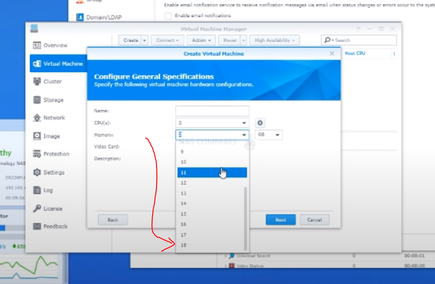This screenshot has width=435, height=284.
Task: Open the Cluster section
Action: tap(48, 81)
